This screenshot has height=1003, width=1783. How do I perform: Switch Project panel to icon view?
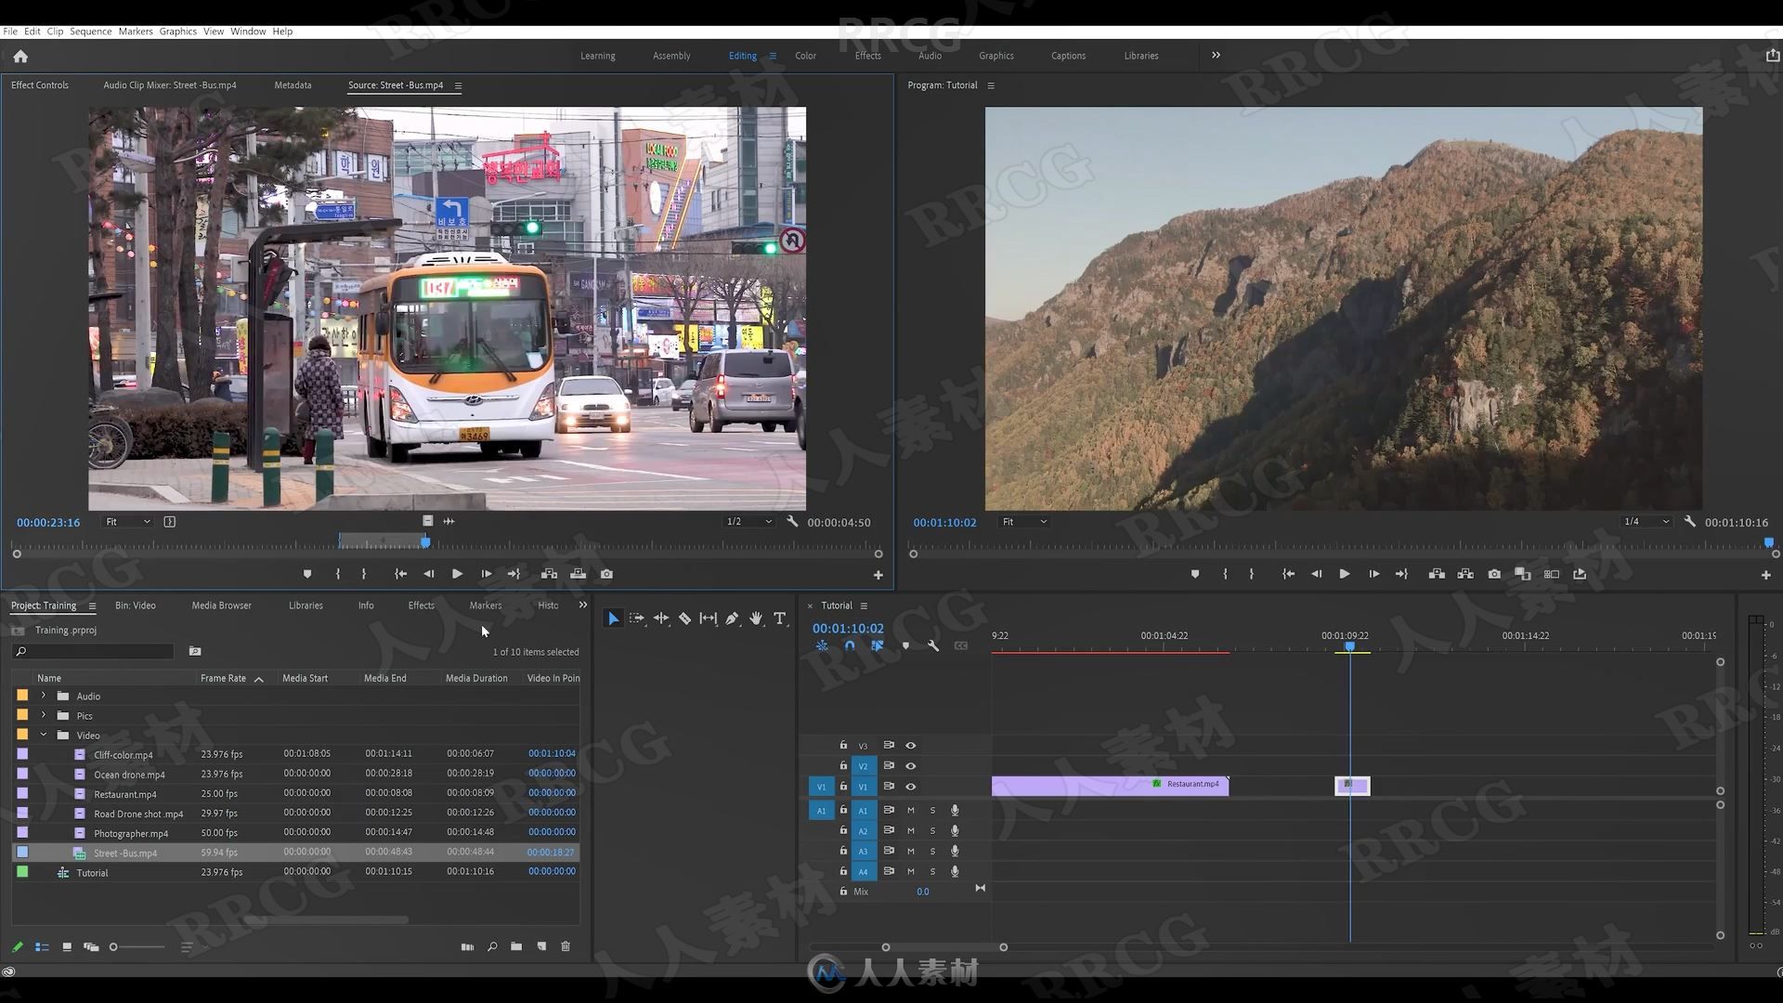(67, 947)
